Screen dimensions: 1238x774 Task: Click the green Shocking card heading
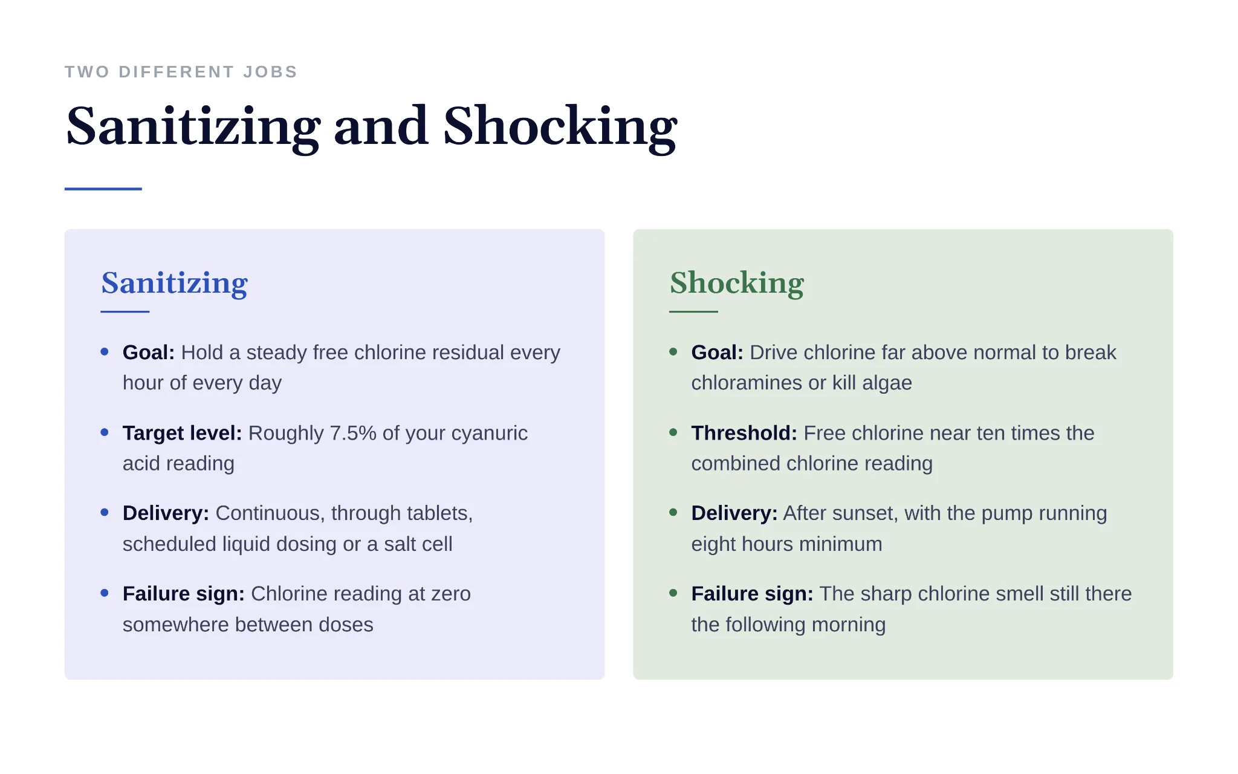(737, 282)
